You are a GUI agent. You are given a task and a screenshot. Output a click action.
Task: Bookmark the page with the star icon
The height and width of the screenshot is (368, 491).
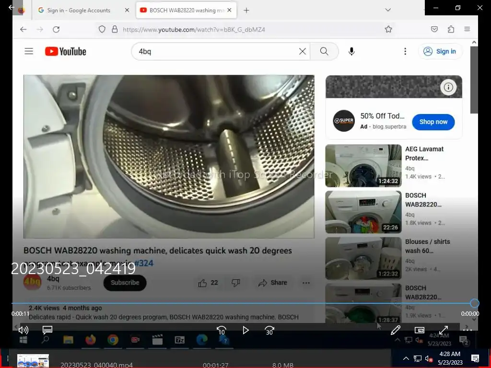[x=388, y=29]
